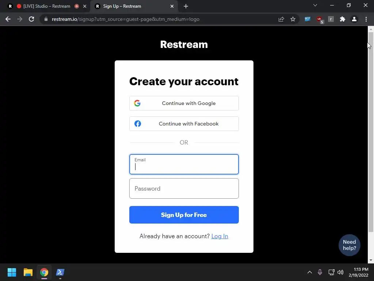Open the uBlock Origin extension icon

(320, 19)
